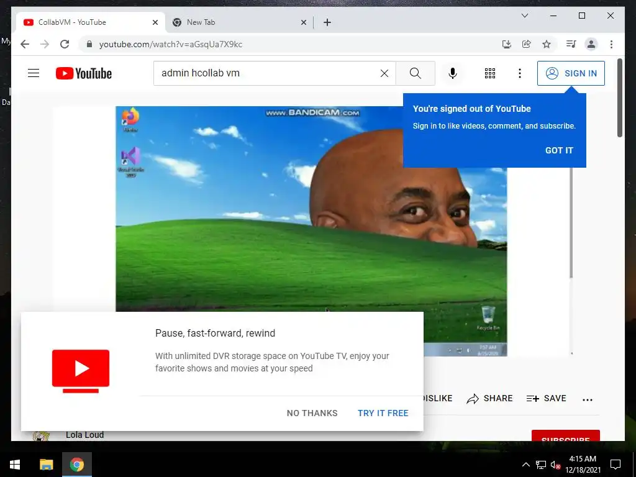
Task: Save the video to a playlist
Action: point(546,399)
